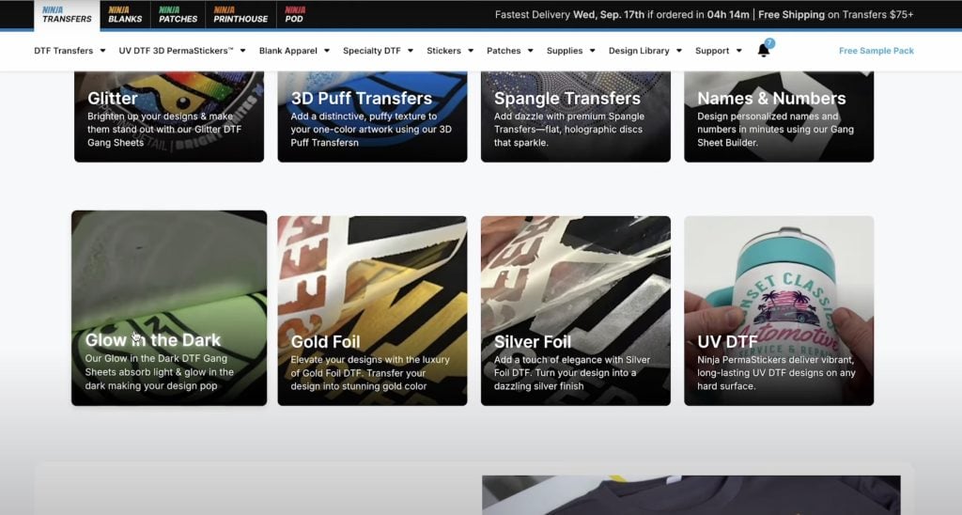The height and width of the screenshot is (515, 962).
Task: Open the Ninja Transfers logo tab
Action: coord(67,14)
